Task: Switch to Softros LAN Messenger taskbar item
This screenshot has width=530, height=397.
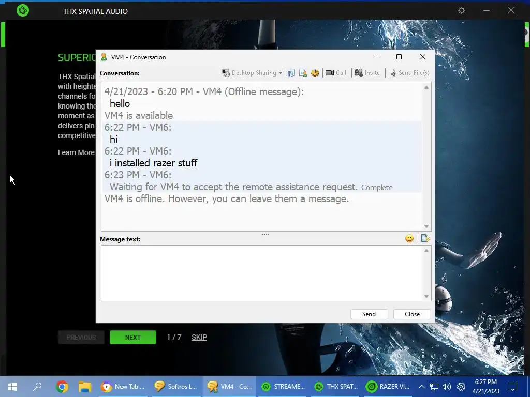Action: pos(176,387)
